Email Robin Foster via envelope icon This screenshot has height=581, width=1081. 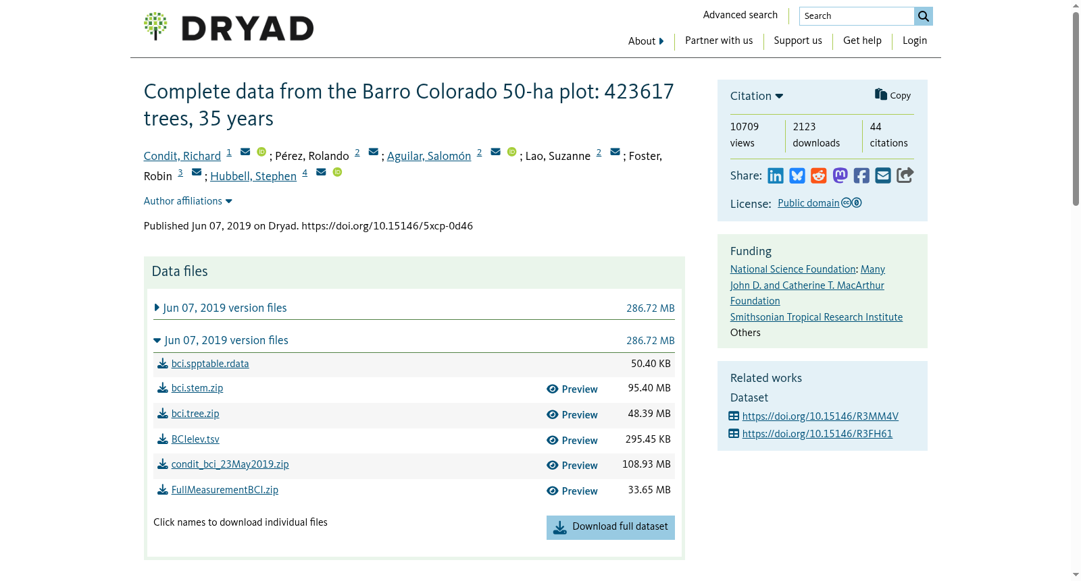pos(197,172)
